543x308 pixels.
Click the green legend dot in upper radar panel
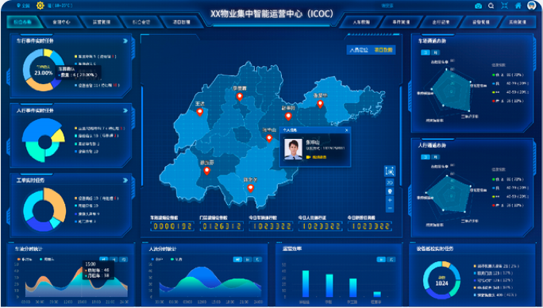point(494,75)
